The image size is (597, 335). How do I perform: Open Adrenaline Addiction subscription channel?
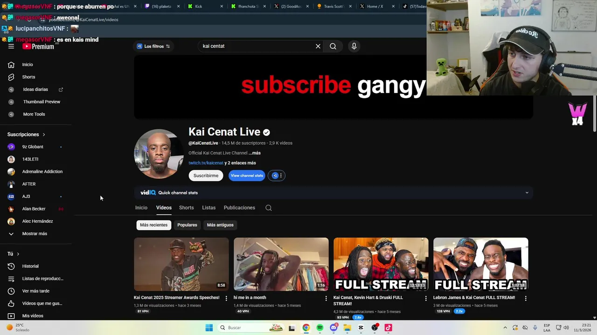pos(42,172)
